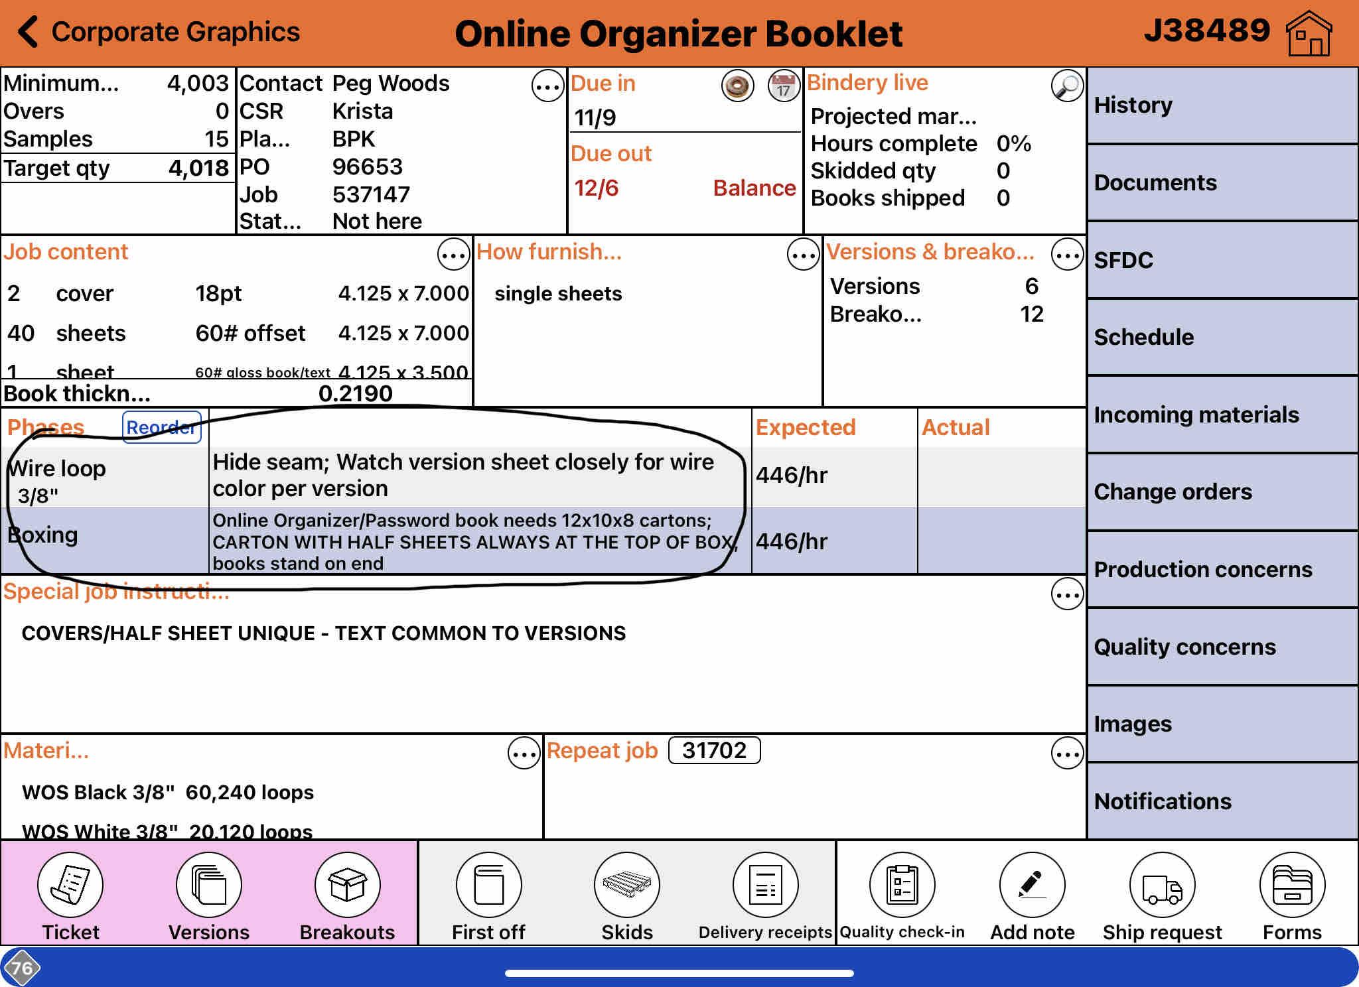Expand Job content ellipsis menu
Image resolution: width=1359 pixels, height=987 pixels.
click(453, 255)
